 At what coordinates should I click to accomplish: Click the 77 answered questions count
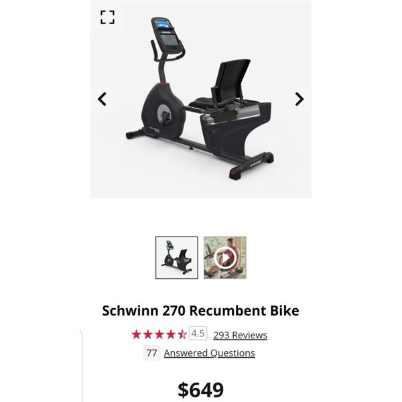[151, 353]
